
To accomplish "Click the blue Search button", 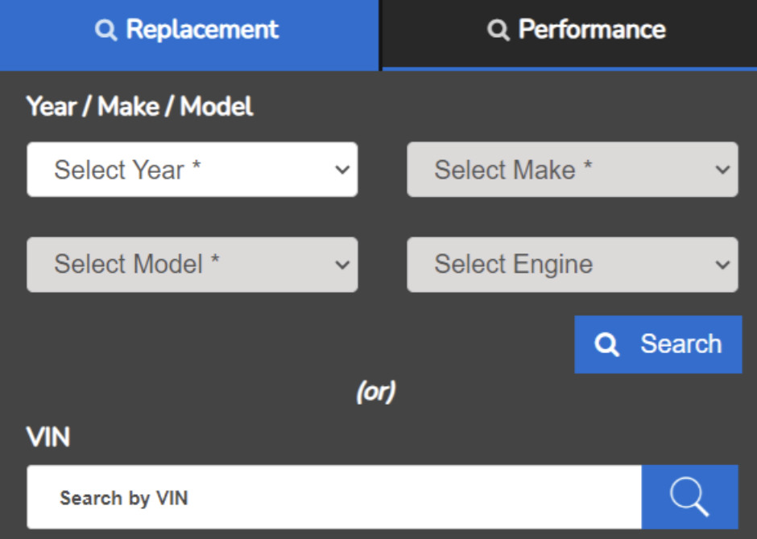I will pyautogui.click(x=658, y=344).
